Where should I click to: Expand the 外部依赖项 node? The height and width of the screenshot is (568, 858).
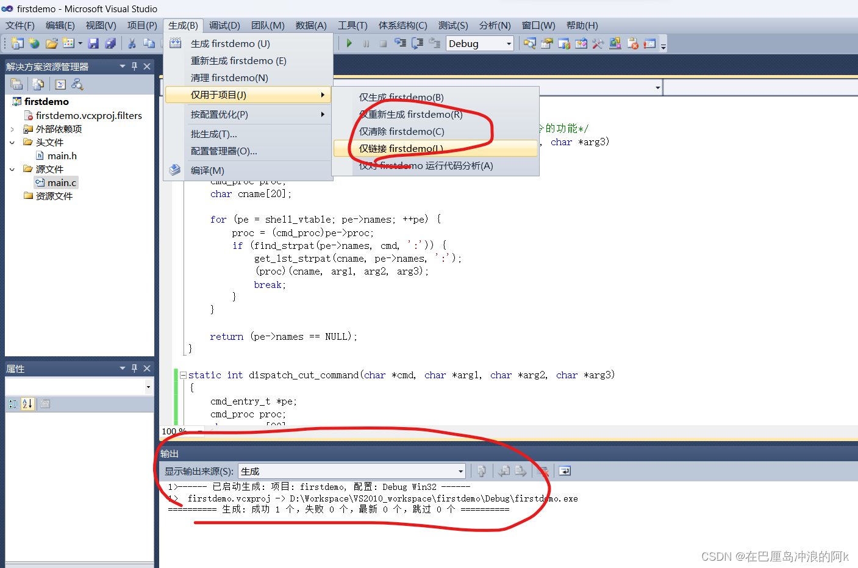12,129
